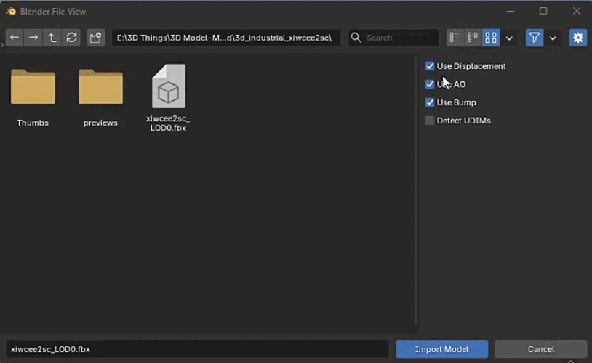Click the Import Model button
This screenshot has width=592, height=363.
click(x=441, y=349)
